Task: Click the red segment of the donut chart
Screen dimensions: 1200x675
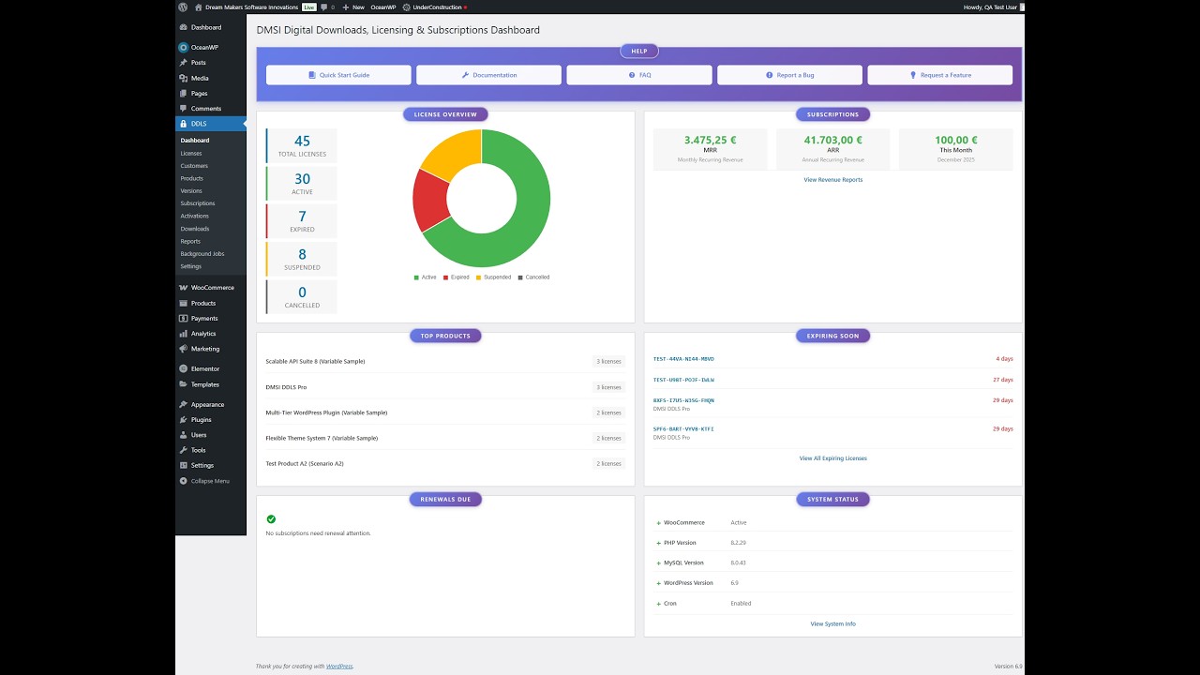Action: coord(429,199)
